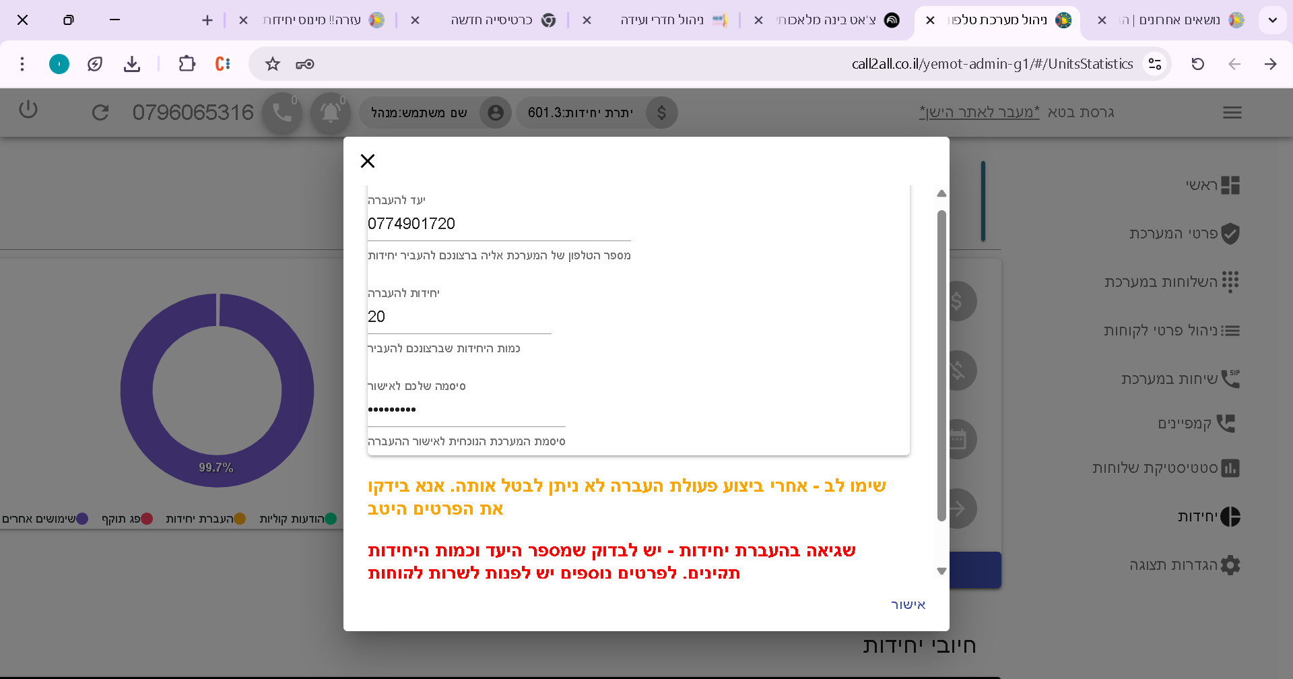
Task: Open פרטי המערכת shield icon
Action: click(1231, 234)
